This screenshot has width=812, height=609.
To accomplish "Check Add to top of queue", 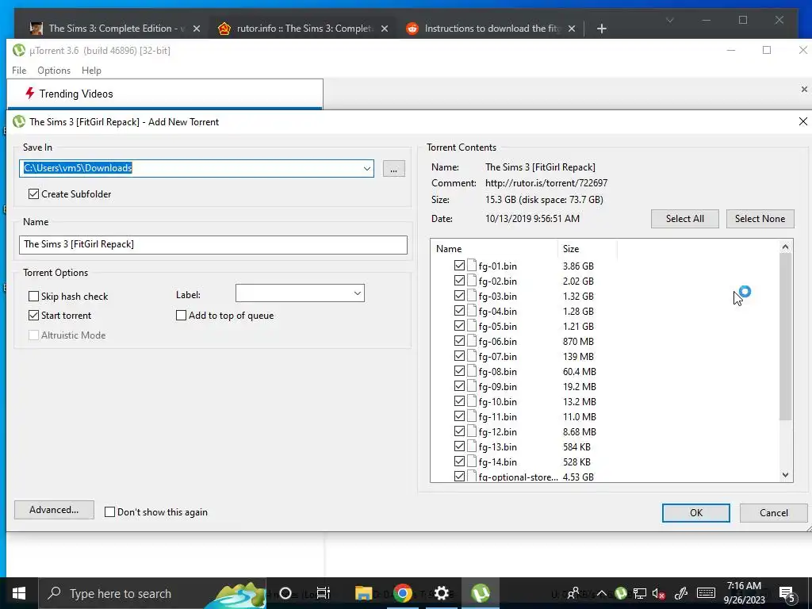I will pyautogui.click(x=182, y=316).
